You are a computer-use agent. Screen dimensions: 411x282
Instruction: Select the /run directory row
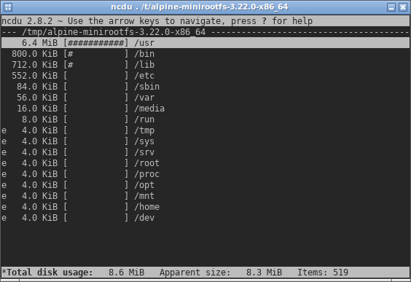(205, 120)
